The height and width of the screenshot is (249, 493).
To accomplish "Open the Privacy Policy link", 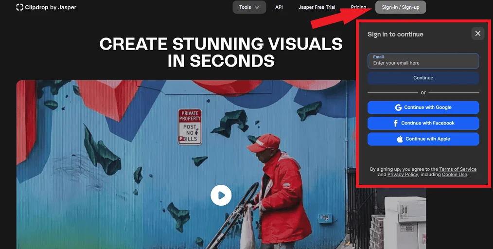I will (x=403, y=175).
